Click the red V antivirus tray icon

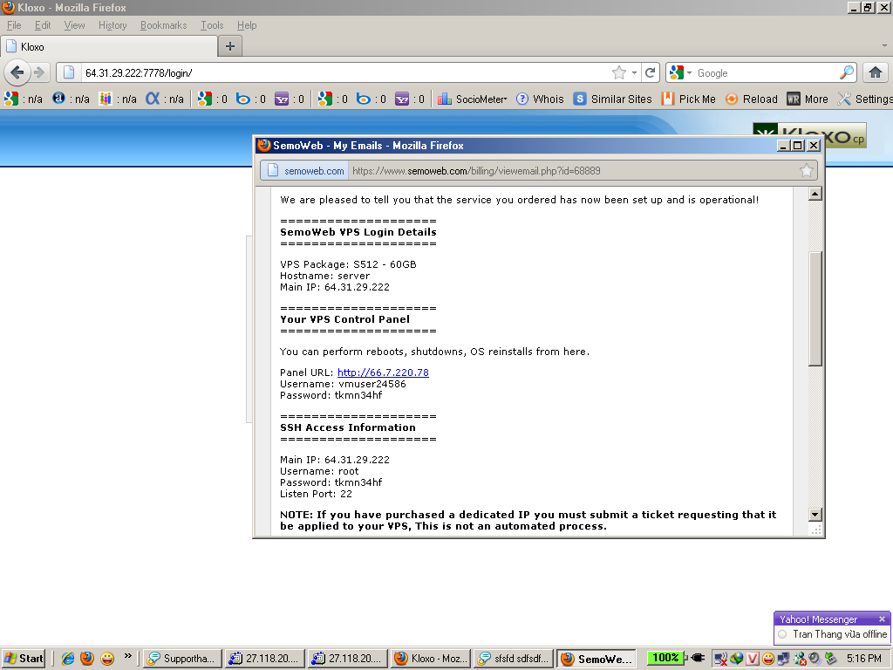tap(753, 659)
